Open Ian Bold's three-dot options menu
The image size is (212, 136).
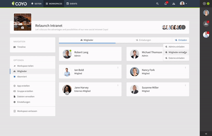point(118,68)
